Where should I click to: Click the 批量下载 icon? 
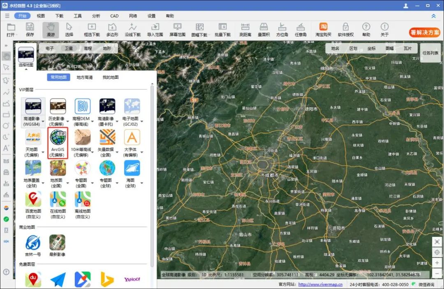coord(222,30)
